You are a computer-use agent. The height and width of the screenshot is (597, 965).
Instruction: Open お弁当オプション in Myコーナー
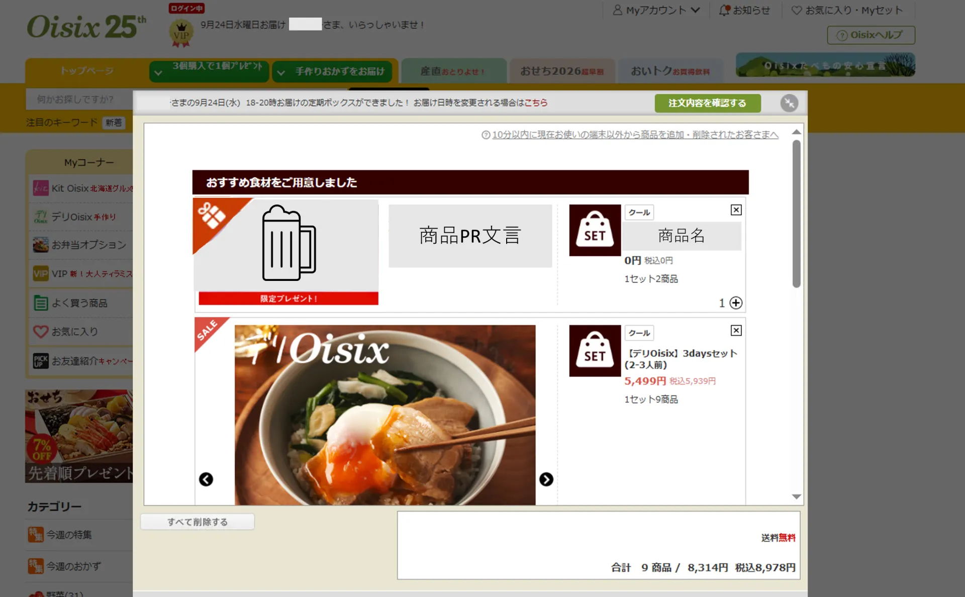(x=81, y=245)
